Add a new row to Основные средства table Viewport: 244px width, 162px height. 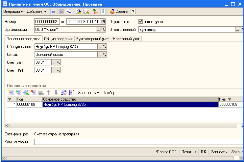(x=11, y=93)
